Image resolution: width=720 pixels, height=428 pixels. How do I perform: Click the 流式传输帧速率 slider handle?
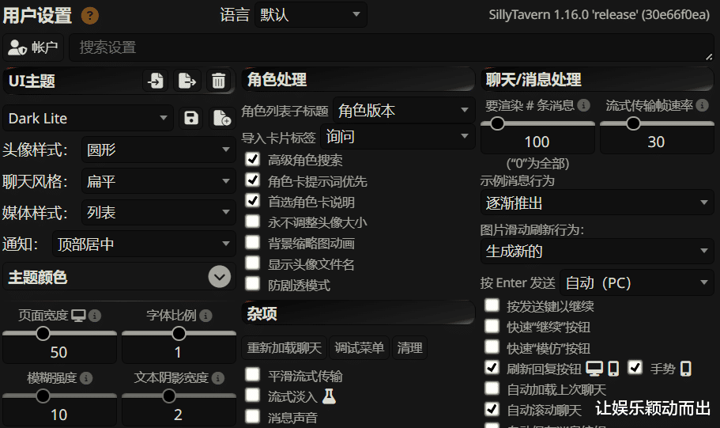[x=633, y=123]
